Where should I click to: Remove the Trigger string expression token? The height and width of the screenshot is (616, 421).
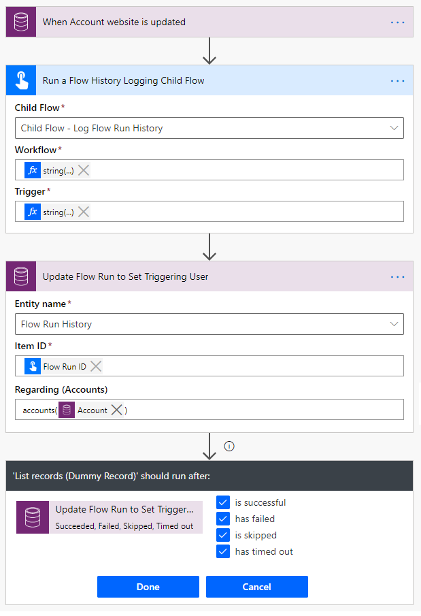point(84,212)
